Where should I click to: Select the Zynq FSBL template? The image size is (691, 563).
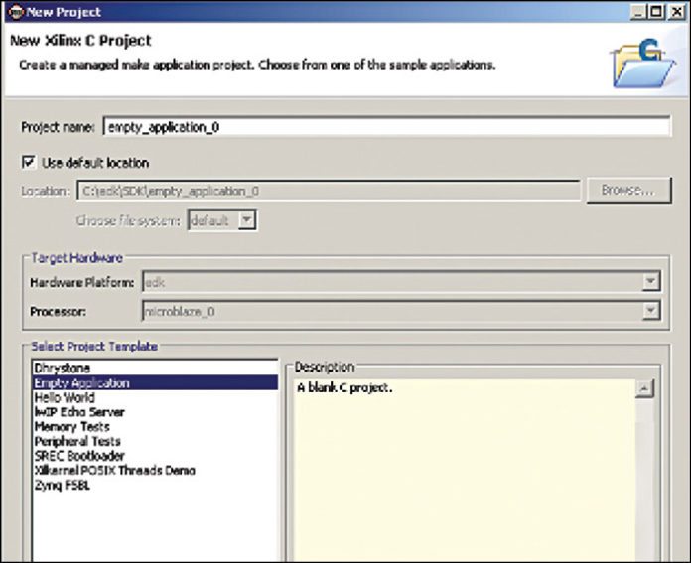61,485
